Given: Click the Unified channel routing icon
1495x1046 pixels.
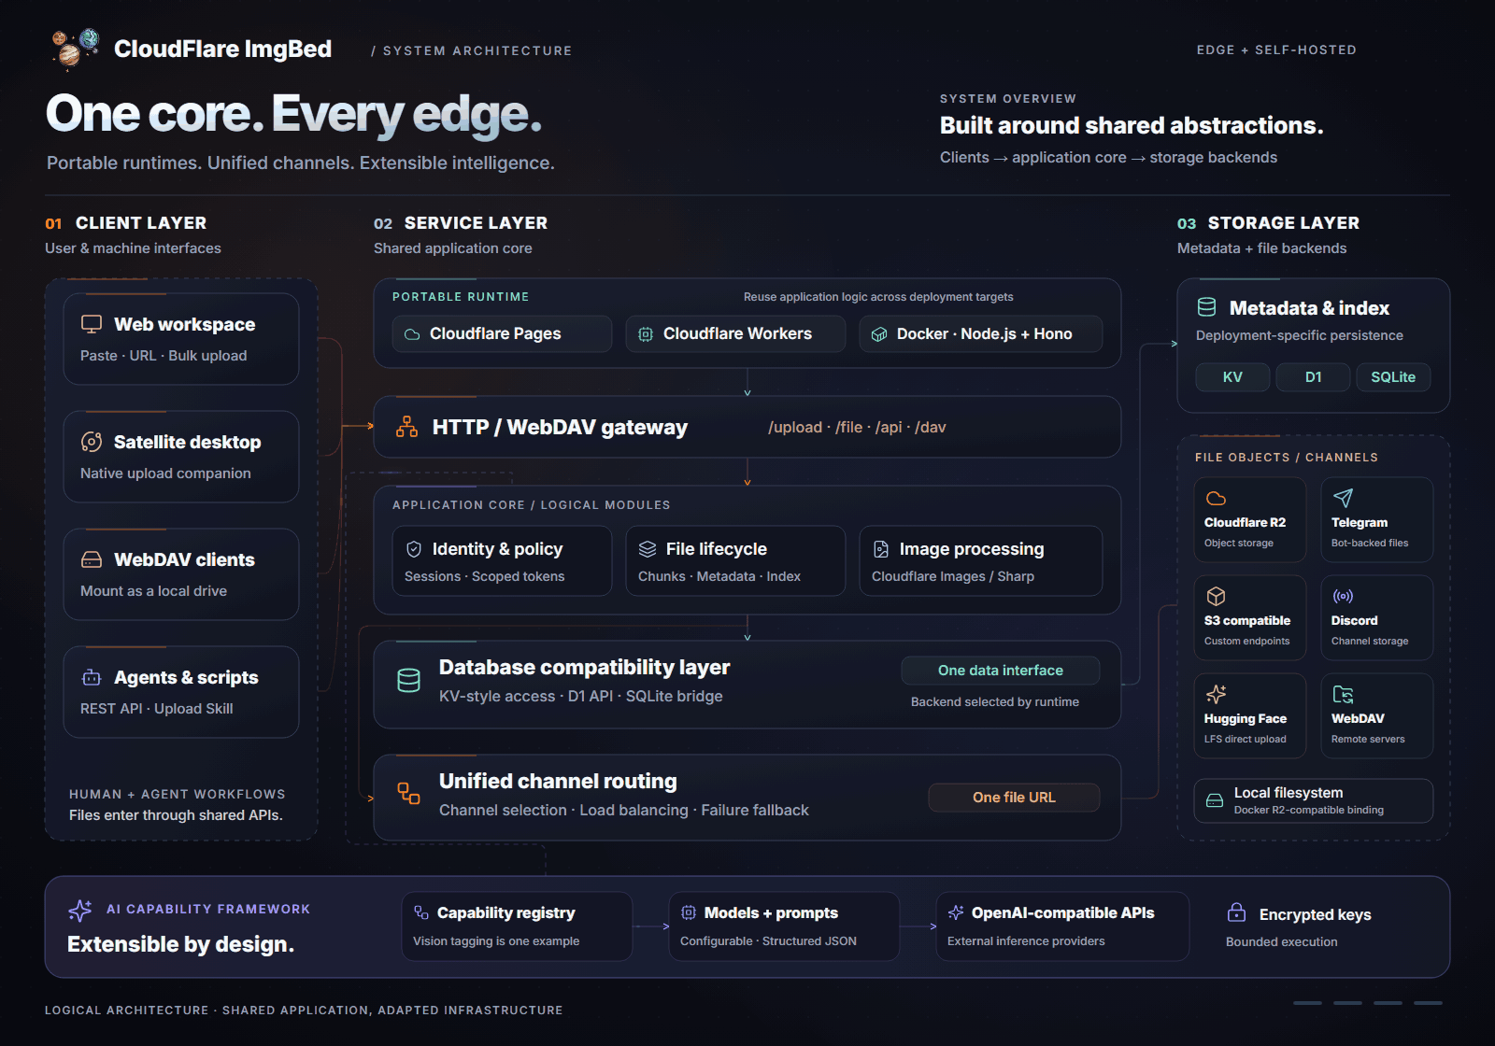Looking at the screenshot, I should point(408,793).
